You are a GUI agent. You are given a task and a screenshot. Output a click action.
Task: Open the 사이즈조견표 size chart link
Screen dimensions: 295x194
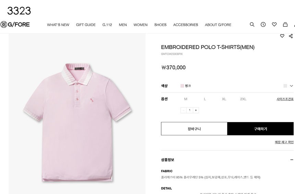coord(285,99)
